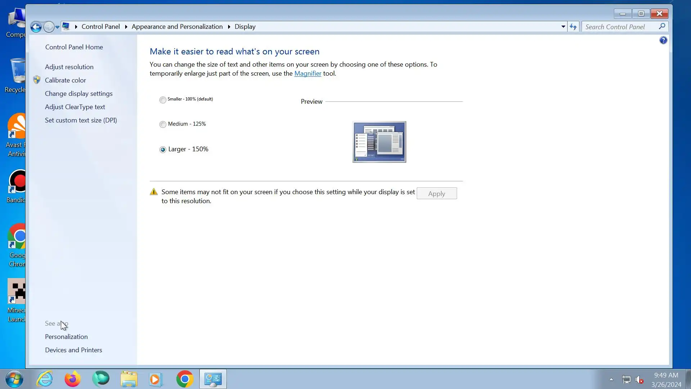691x389 pixels.
Task: Click the Appearance and Personalization breadcrumb
Action: [x=177, y=27]
